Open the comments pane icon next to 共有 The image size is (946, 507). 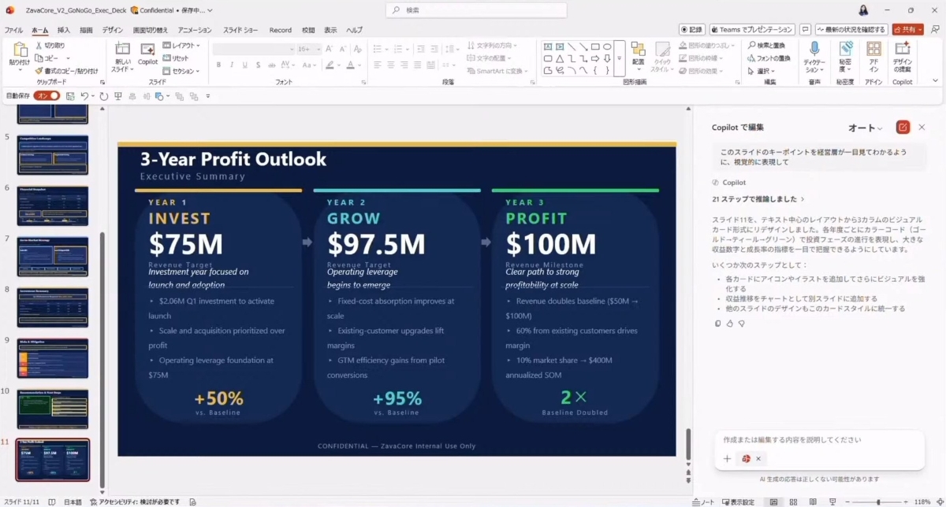point(806,30)
